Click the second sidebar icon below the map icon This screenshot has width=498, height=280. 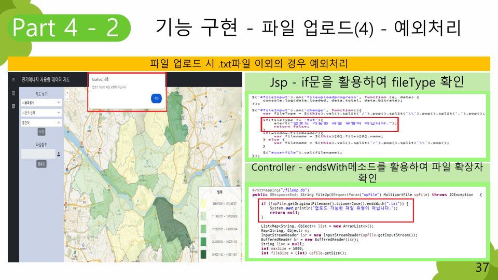tap(12, 106)
